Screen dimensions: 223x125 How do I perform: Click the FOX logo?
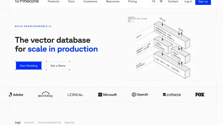coord(200,95)
